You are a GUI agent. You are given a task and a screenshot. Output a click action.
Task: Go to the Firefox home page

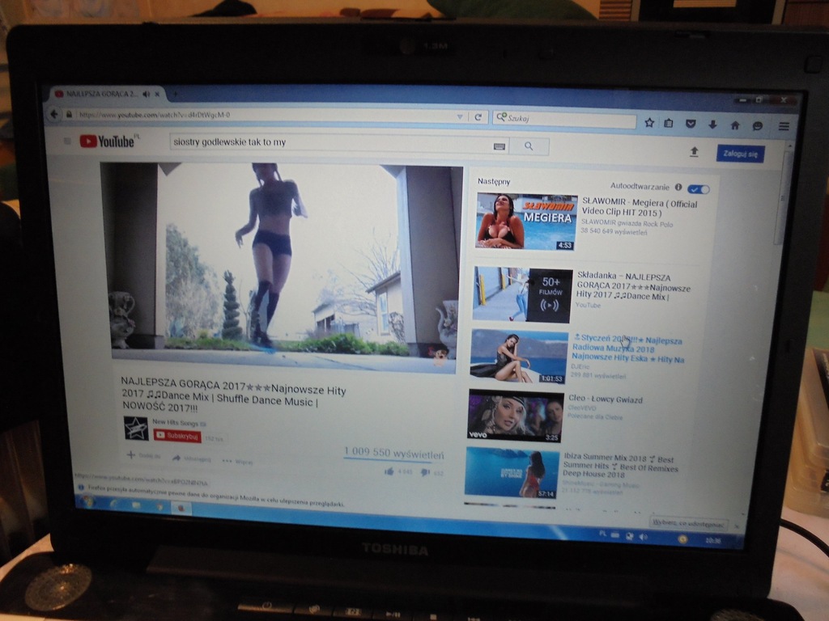coord(735,125)
